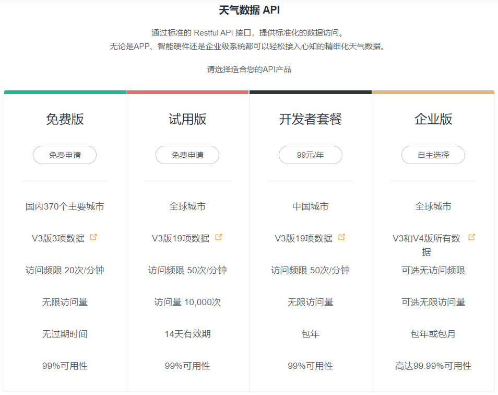Click green color bar above 免费版
This screenshot has height=395, width=498.
tap(65, 92)
